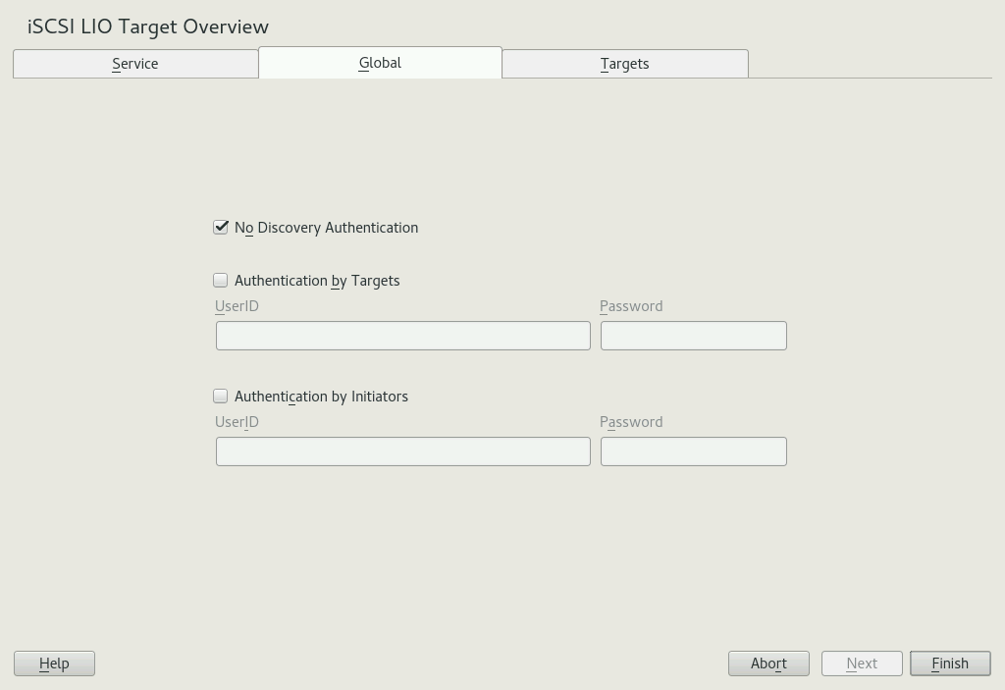Click UserID field under Authentication by Targets

pos(402,336)
